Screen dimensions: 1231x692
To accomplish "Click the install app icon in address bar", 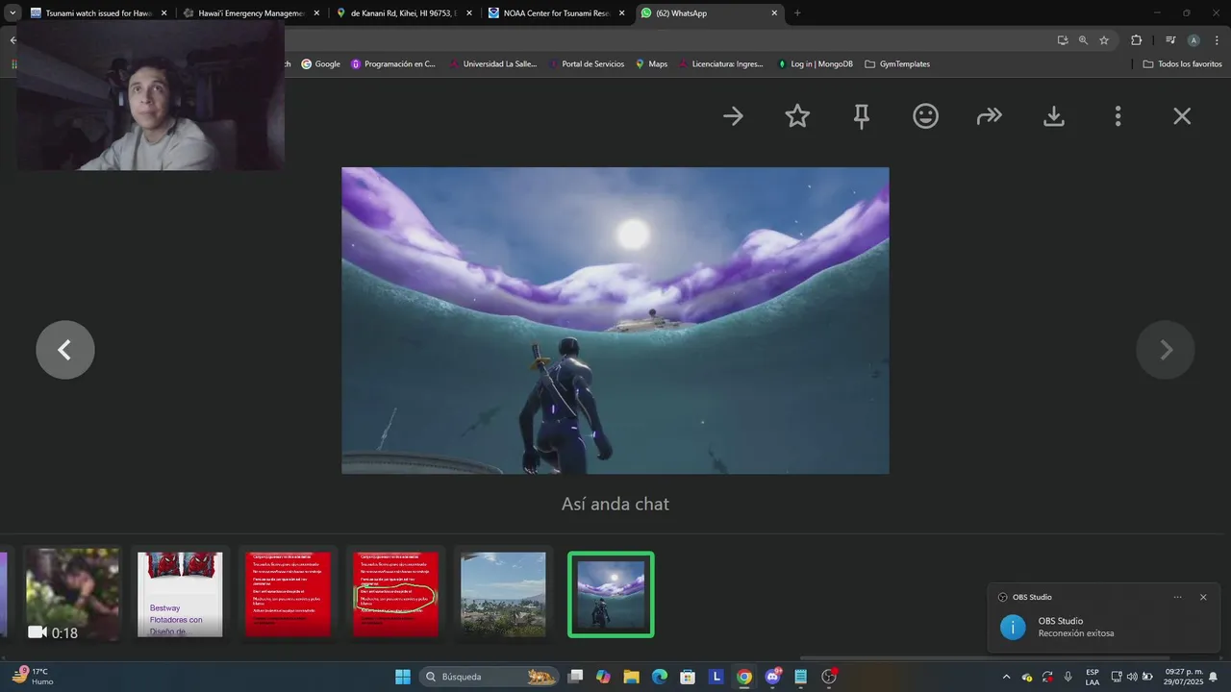I will coord(1063,40).
